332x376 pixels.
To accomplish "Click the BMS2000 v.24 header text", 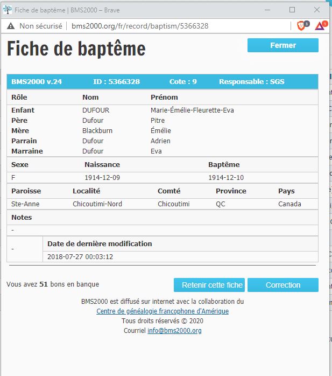I will 37,81.
